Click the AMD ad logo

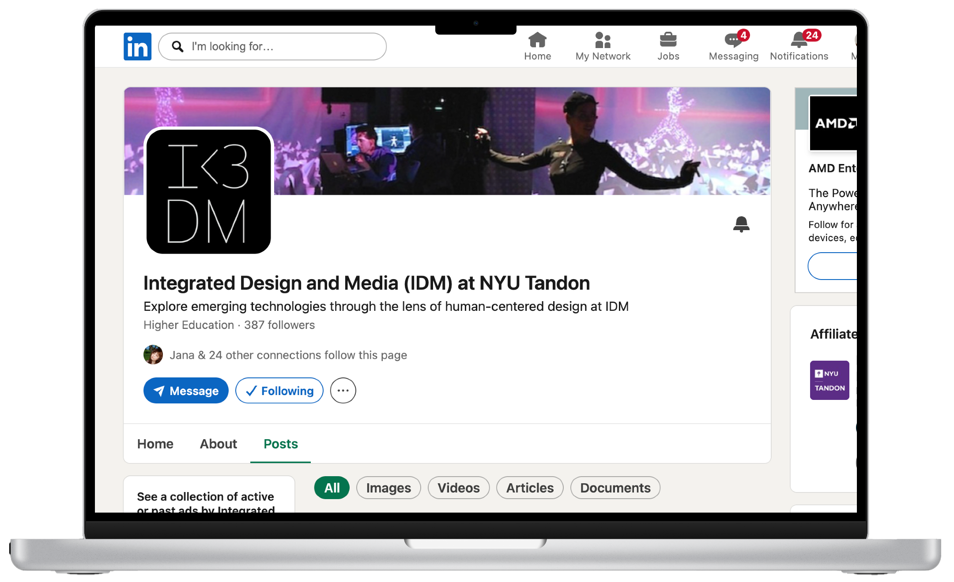coord(833,123)
